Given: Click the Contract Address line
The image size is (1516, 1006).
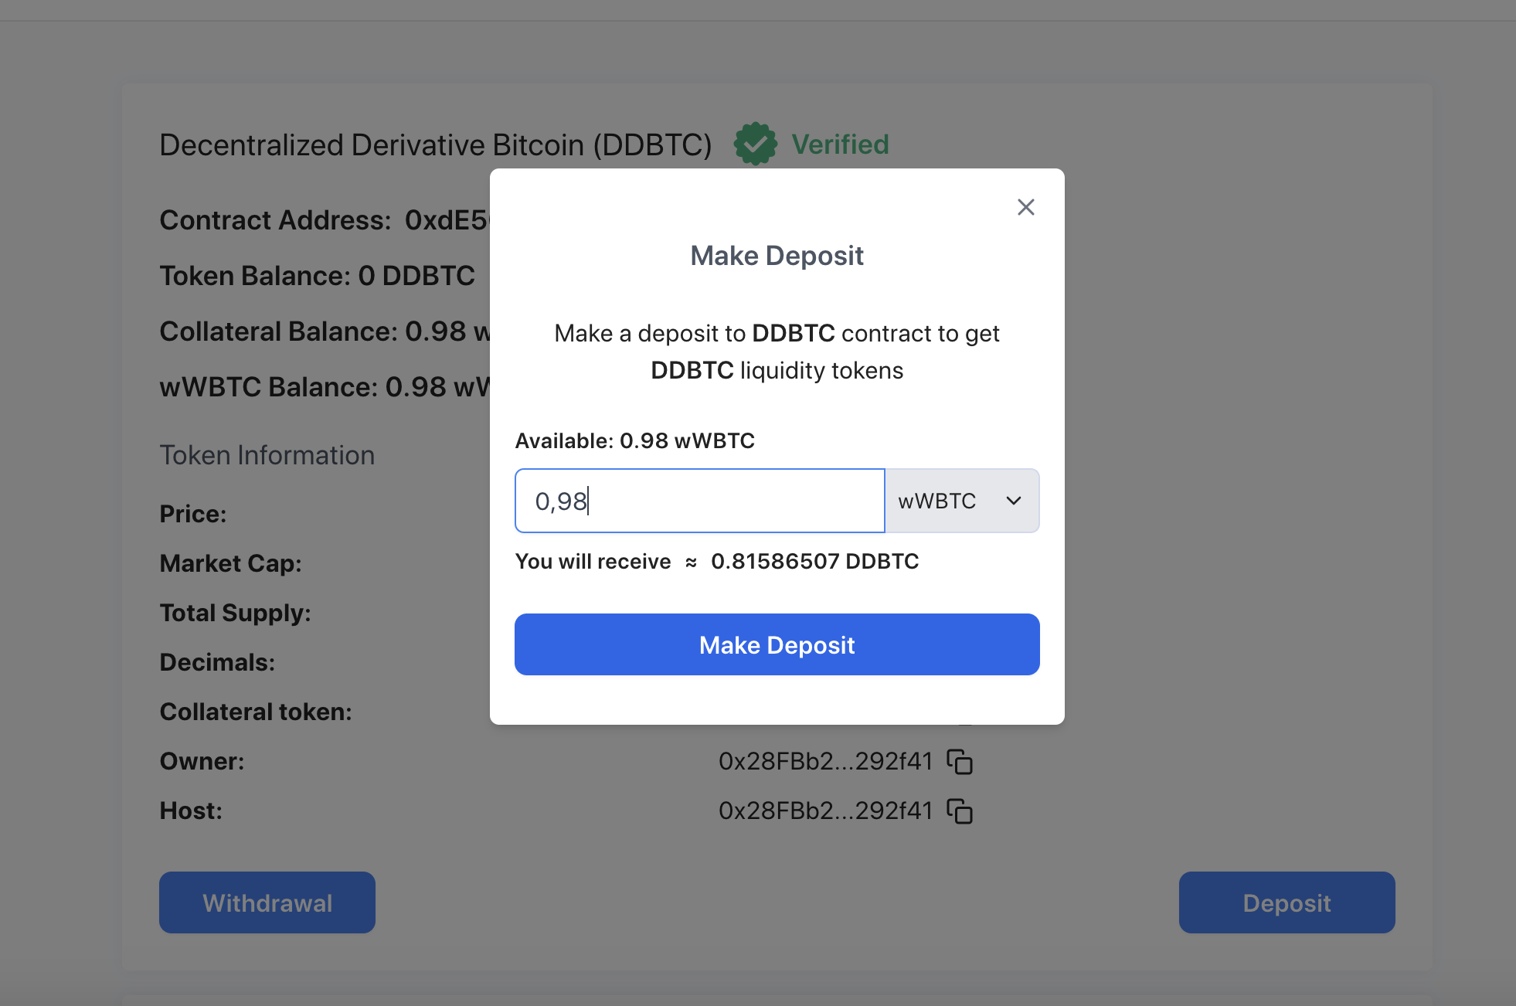Looking at the screenshot, I should pyautogui.click(x=324, y=220).
